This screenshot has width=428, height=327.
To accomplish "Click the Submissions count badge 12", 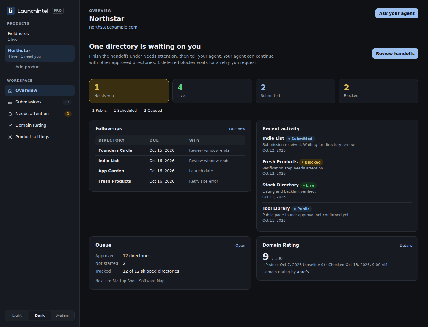I will [x=67, y=102].
